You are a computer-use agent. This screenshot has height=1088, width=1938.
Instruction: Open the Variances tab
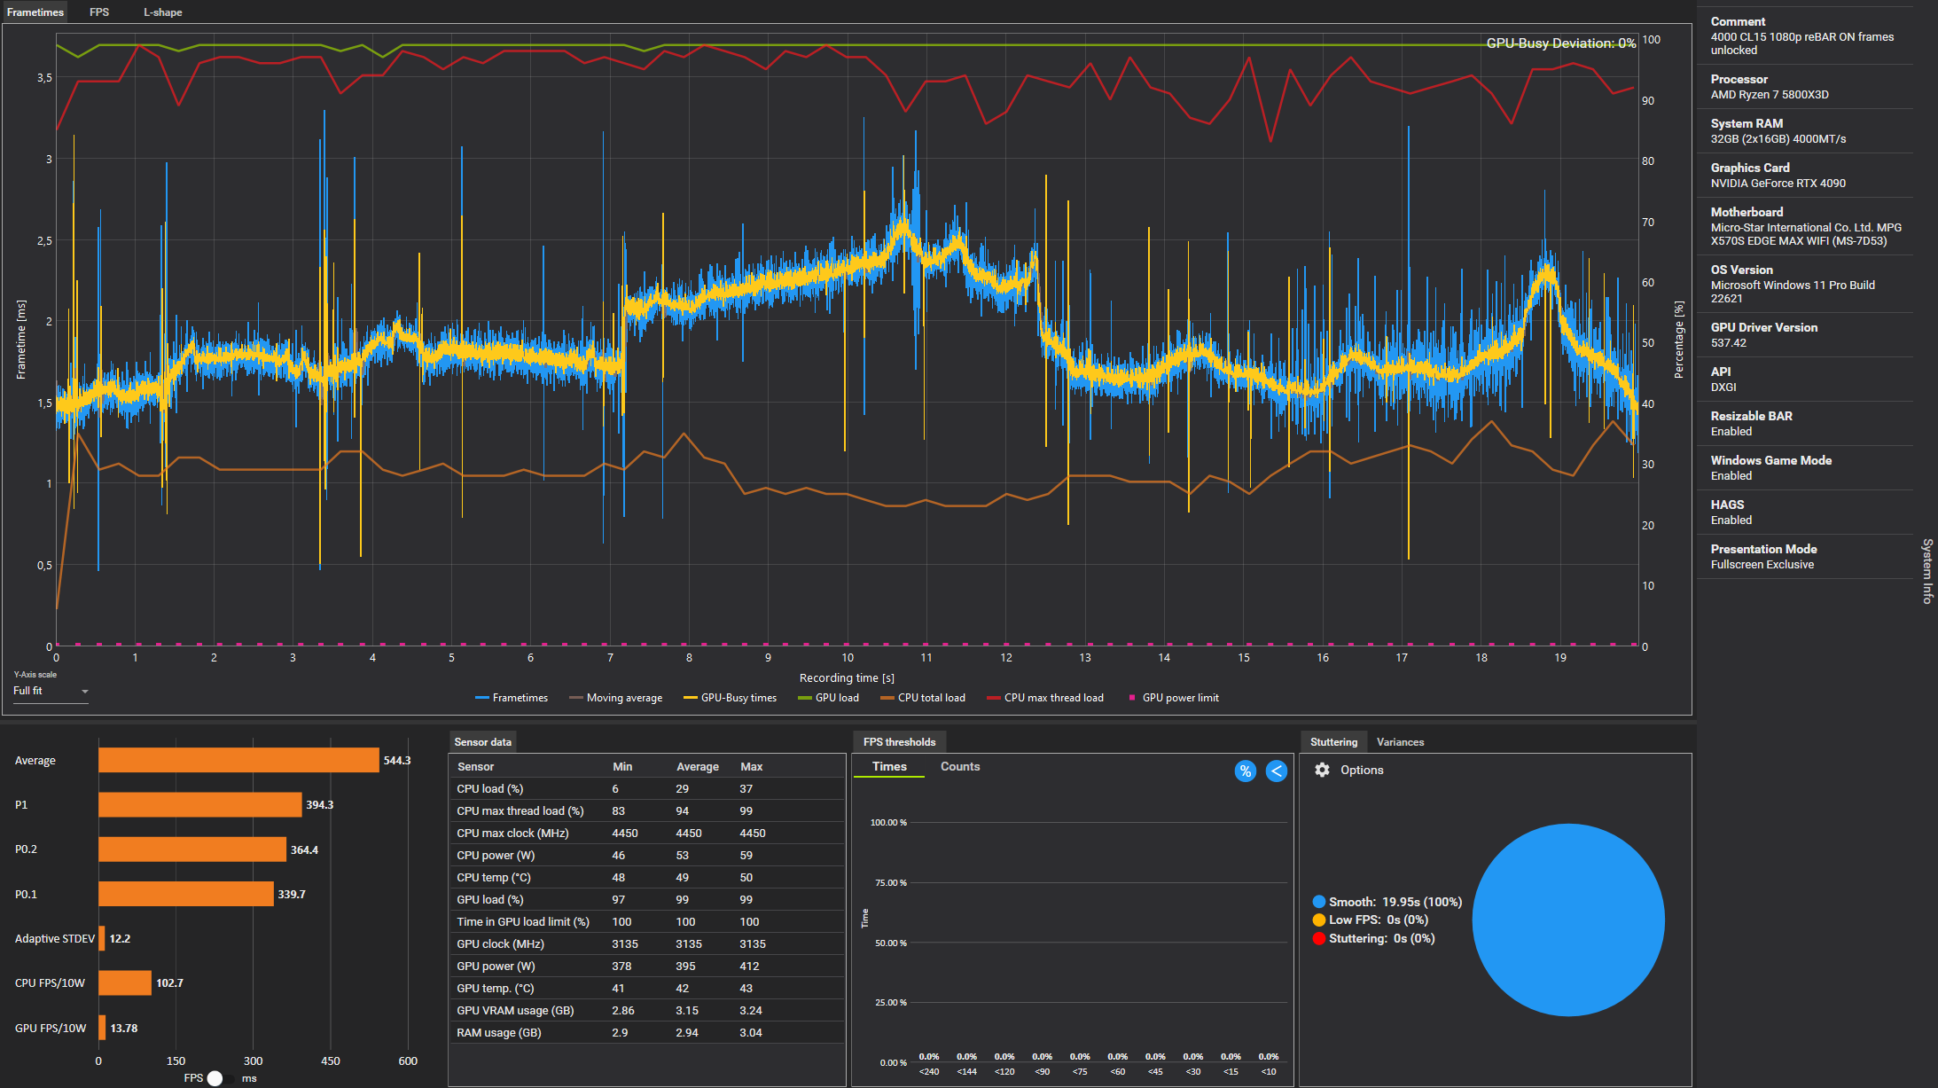tap(1400, 742)
